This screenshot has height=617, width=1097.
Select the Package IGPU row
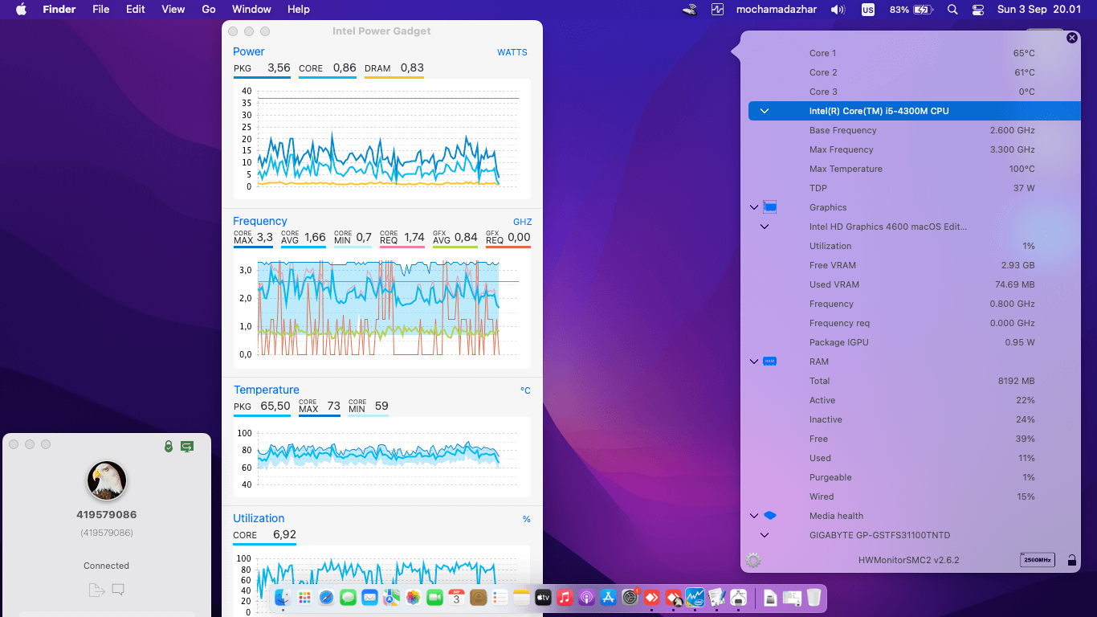915,342
